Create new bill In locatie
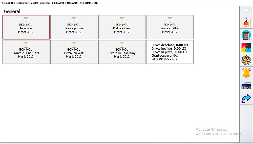The width and height of the screenshot is (253, 144). click(26, 27)
